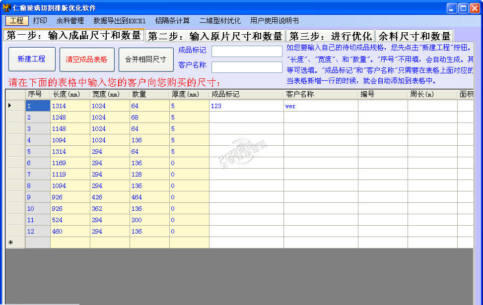Open the 二维型材优化 menu
Screen dimensions: 483x305
[220, 21]
